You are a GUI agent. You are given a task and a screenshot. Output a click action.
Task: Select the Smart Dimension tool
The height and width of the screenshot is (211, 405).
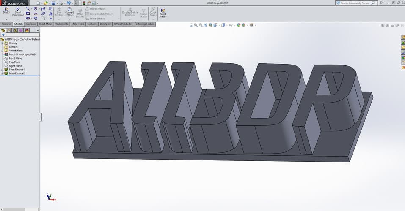(x=18, y=11)
